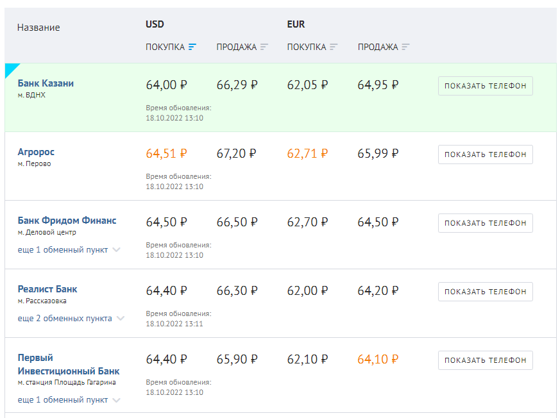The height and width of the screenshot is (418, 560).
Task: Sort by EUR Покупка sort icon
Action: 334,47
